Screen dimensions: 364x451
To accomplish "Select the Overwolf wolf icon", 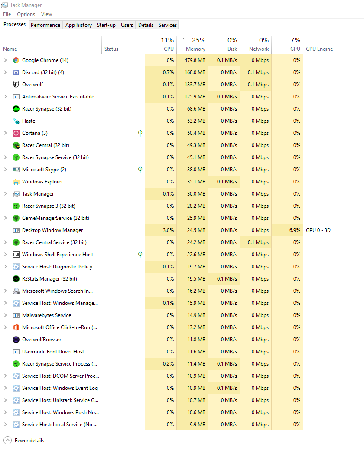I will pyautogui.click(x=16, y=84).
